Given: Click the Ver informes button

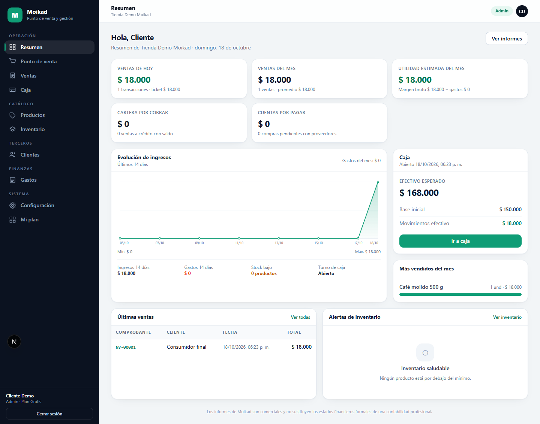Looking at the screenshot, I should click(x=507, y=39).
